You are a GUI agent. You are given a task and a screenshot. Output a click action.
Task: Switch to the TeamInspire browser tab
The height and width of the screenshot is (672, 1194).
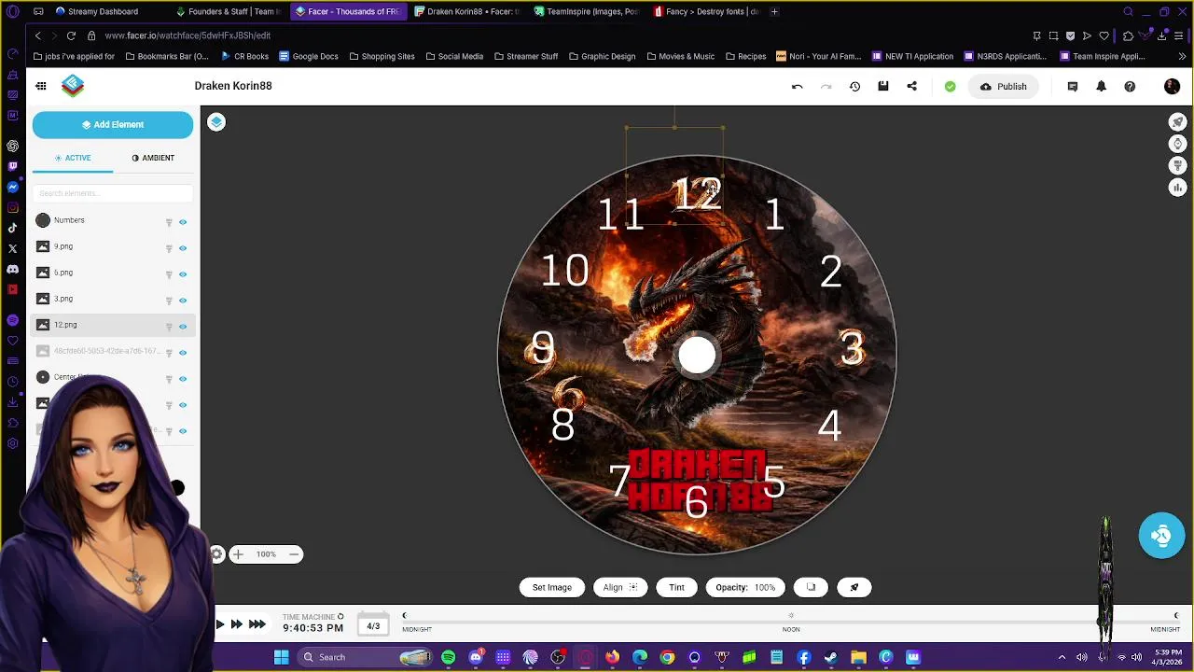586,11
